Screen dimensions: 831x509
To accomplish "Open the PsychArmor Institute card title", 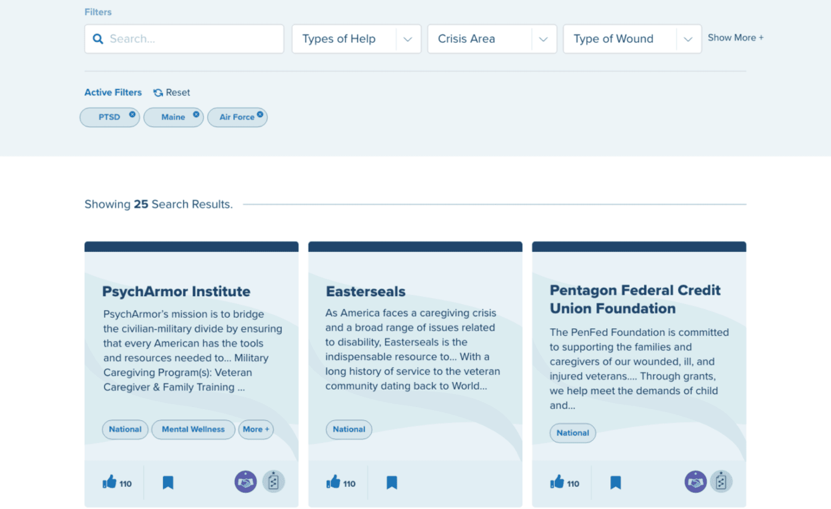I will [x=176, y=291].
